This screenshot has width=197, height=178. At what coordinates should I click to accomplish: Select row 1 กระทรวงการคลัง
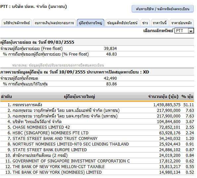pos(97,105)
